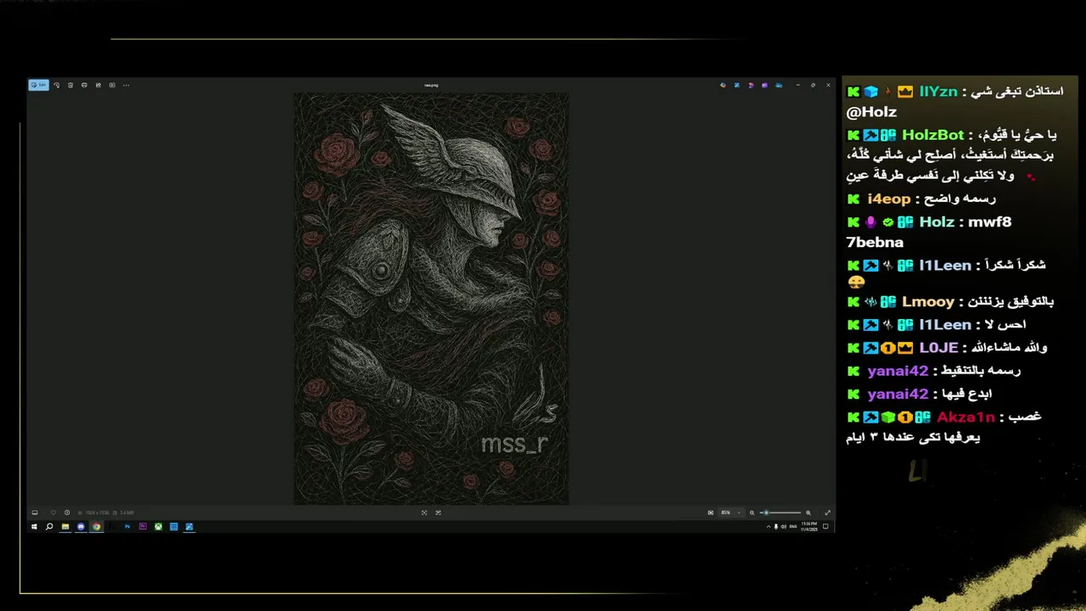Click the image dimensions text in status bar
The image size is (1086, 611).
coord(97,513)
